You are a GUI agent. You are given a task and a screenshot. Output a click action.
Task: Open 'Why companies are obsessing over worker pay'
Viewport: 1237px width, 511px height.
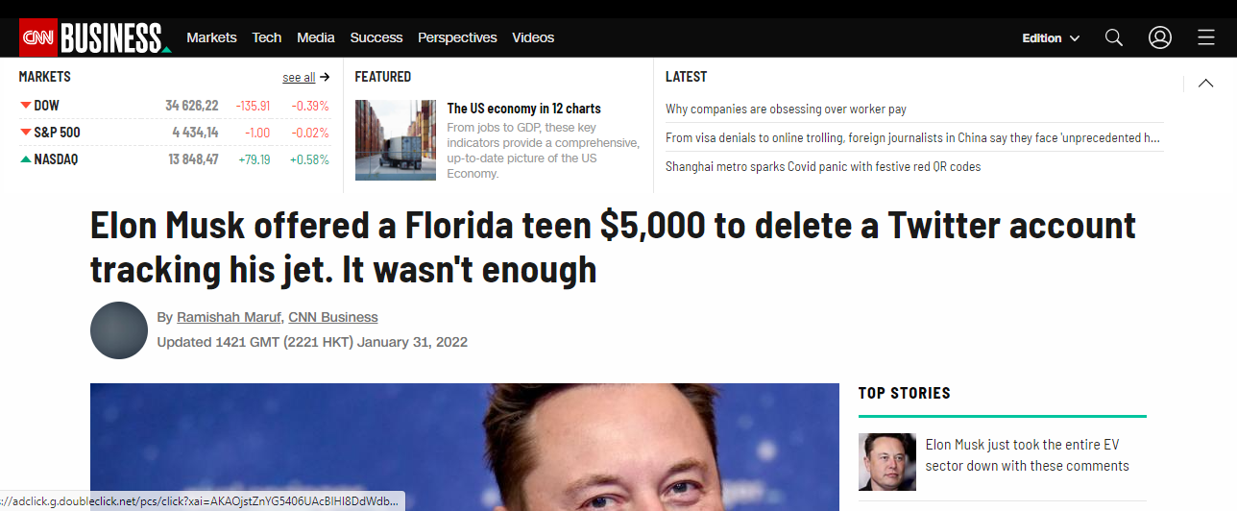pos(786,109)
